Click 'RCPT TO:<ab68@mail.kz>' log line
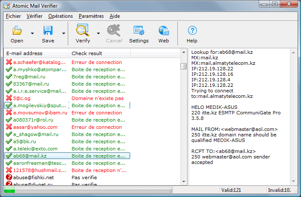 [224, 151]
